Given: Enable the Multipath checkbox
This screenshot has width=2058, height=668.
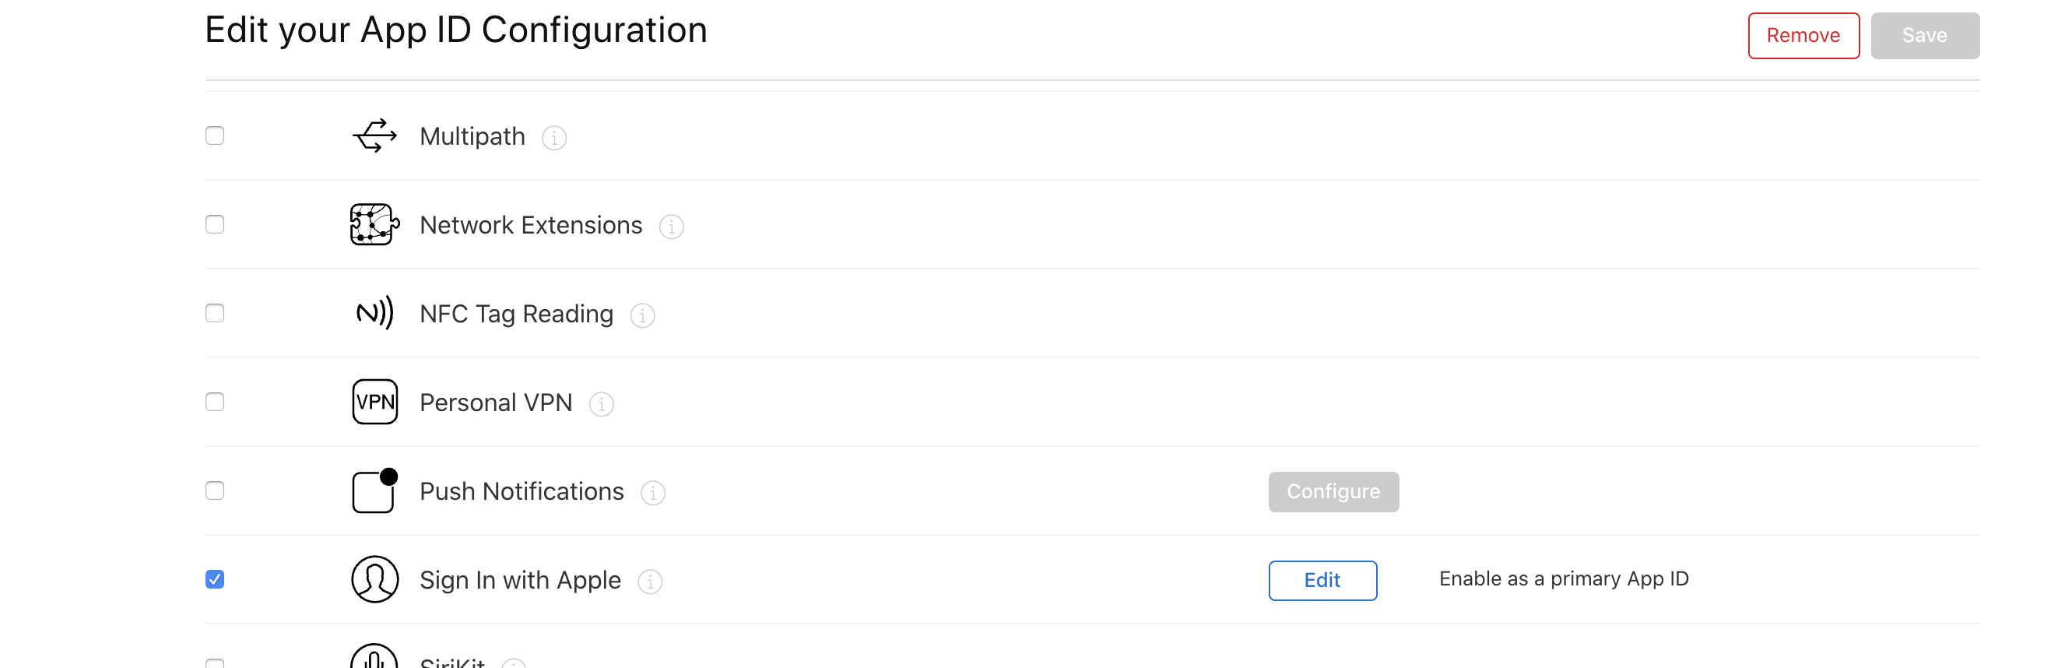Looking at the screenshot, I should point(215,135).
